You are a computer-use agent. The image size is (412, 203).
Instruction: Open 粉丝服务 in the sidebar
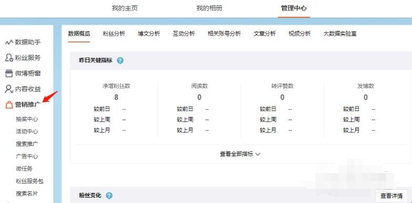[x=28, y=58]
